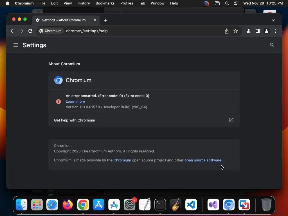Open the Tab menu
Viewport: 288px width, 216px height.
(142, 3)
